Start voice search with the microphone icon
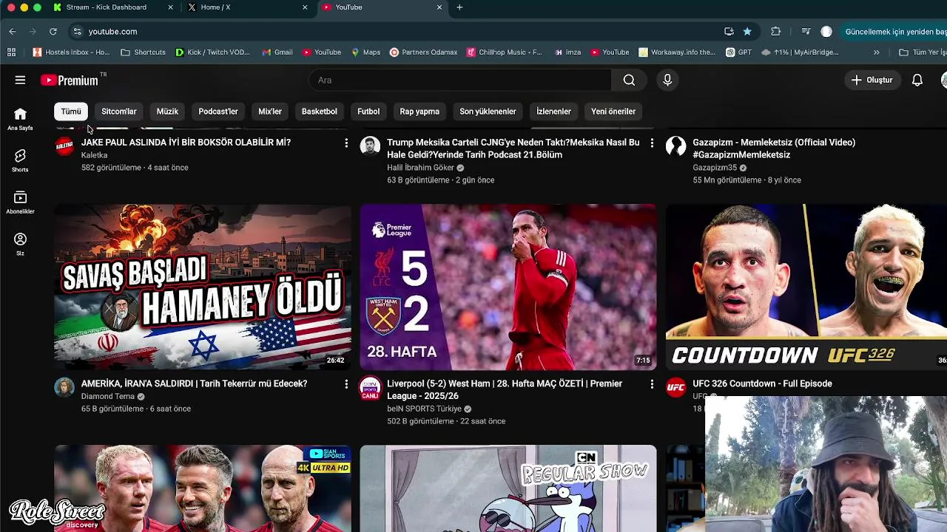947x532 pixels. click(x=667, y=80)
